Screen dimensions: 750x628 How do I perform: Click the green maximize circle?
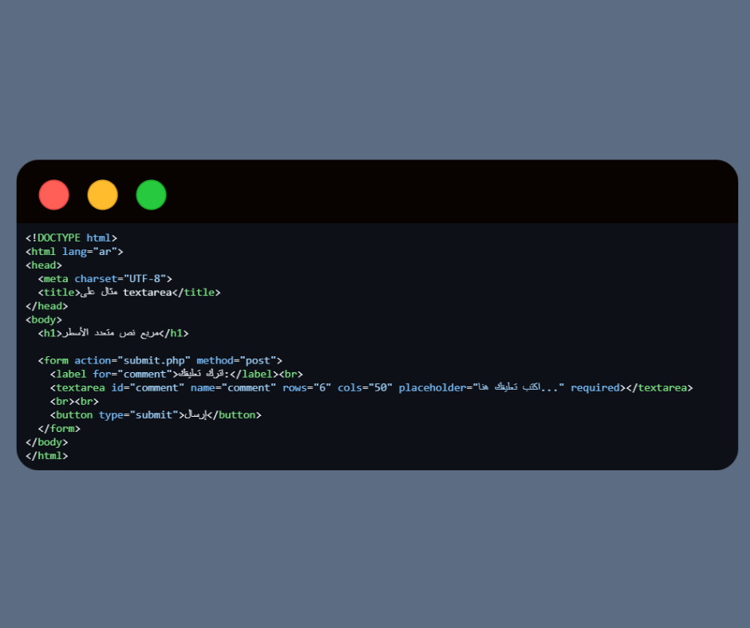[x=151, y=195]
